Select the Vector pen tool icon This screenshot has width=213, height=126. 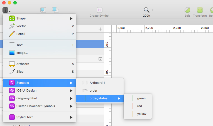pos(12,26)
